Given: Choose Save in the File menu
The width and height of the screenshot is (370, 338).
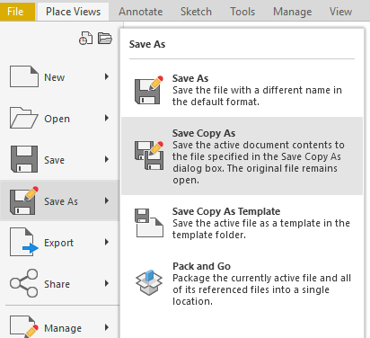Looking at the screenshot, I should coord(59,159).
